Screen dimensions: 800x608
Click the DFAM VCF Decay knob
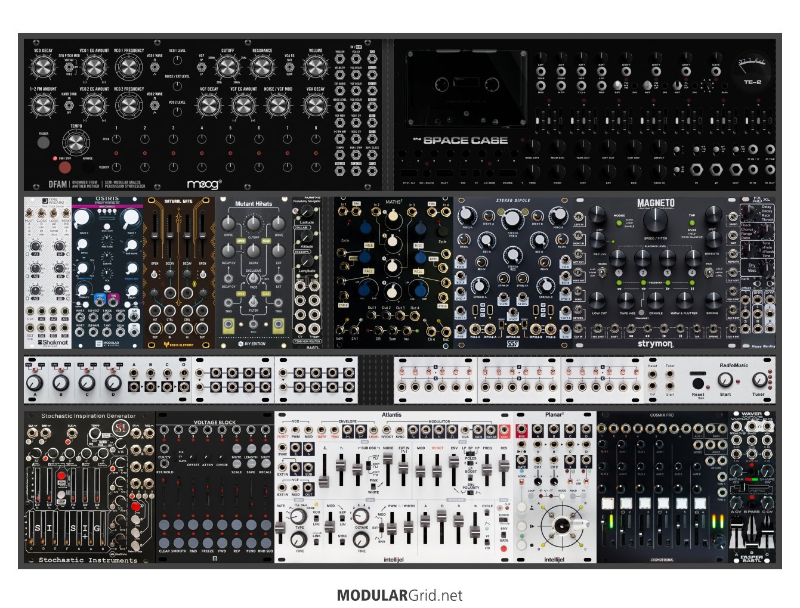click(209, 106)
